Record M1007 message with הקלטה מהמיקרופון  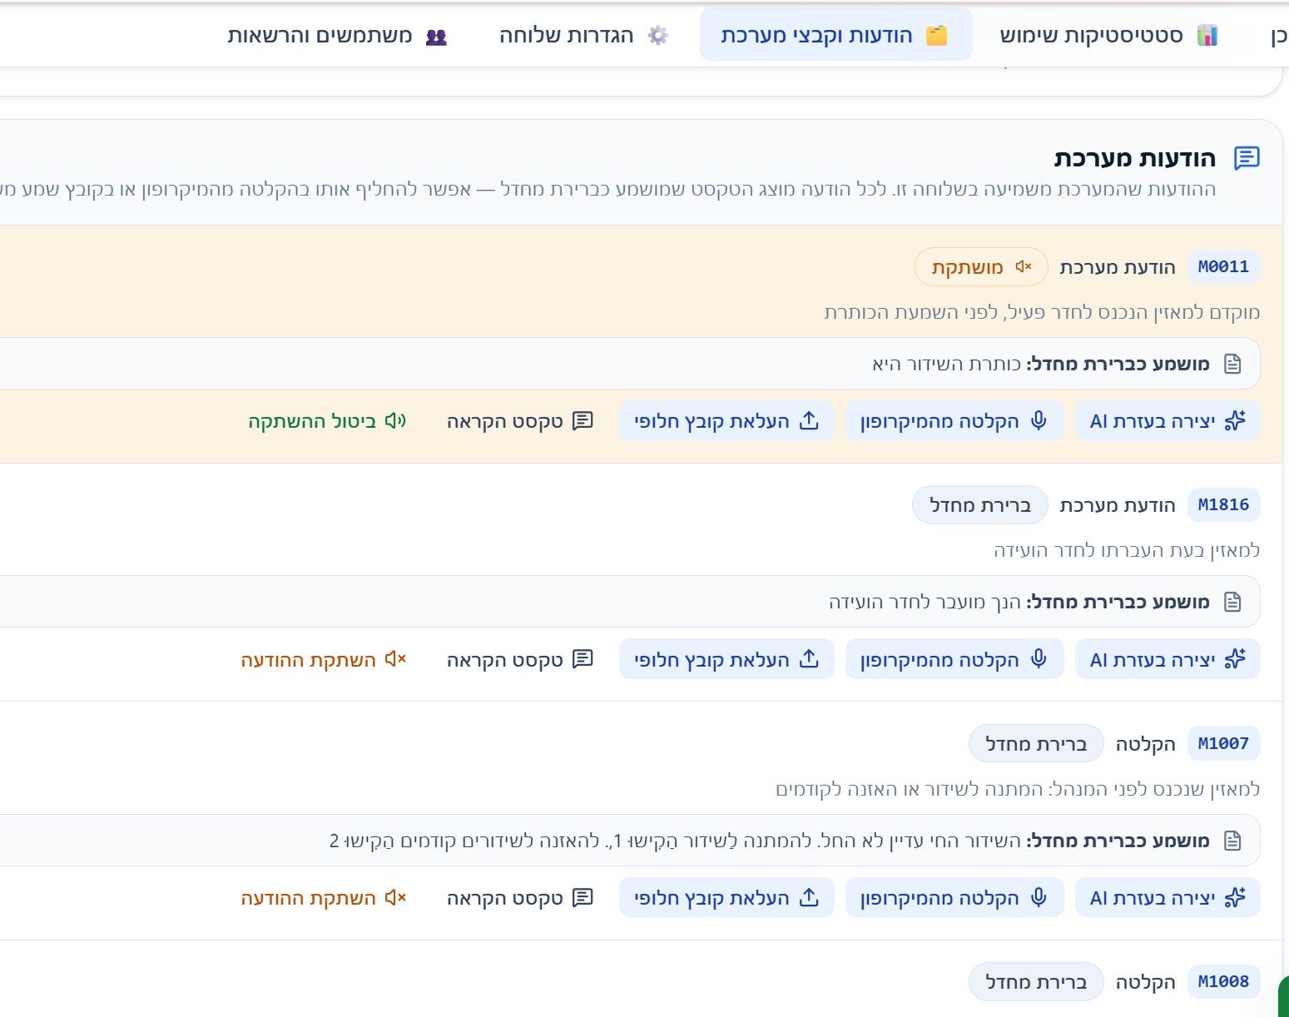click(x=954, y=898)
